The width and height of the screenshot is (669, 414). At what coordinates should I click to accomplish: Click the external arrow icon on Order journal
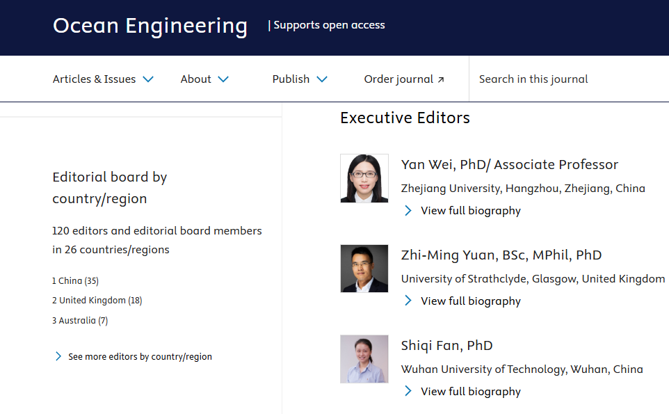(x=441, y=79)
